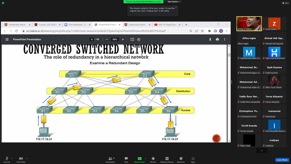Reload the browser page
291x164 pixels.
click(16, 31)
